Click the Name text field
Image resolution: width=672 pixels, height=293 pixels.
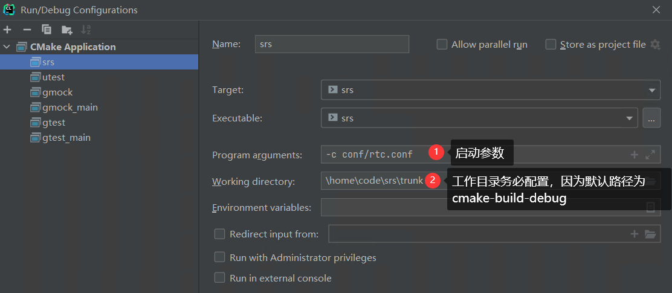331,44
